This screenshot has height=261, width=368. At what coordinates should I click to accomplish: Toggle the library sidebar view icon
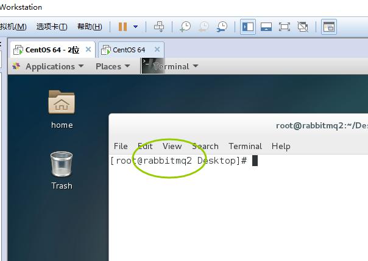tap(248, 27)
